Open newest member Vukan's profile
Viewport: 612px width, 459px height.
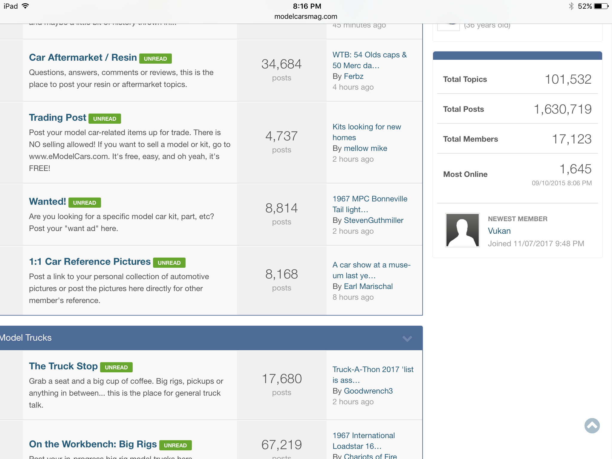(x=499, y=231)
